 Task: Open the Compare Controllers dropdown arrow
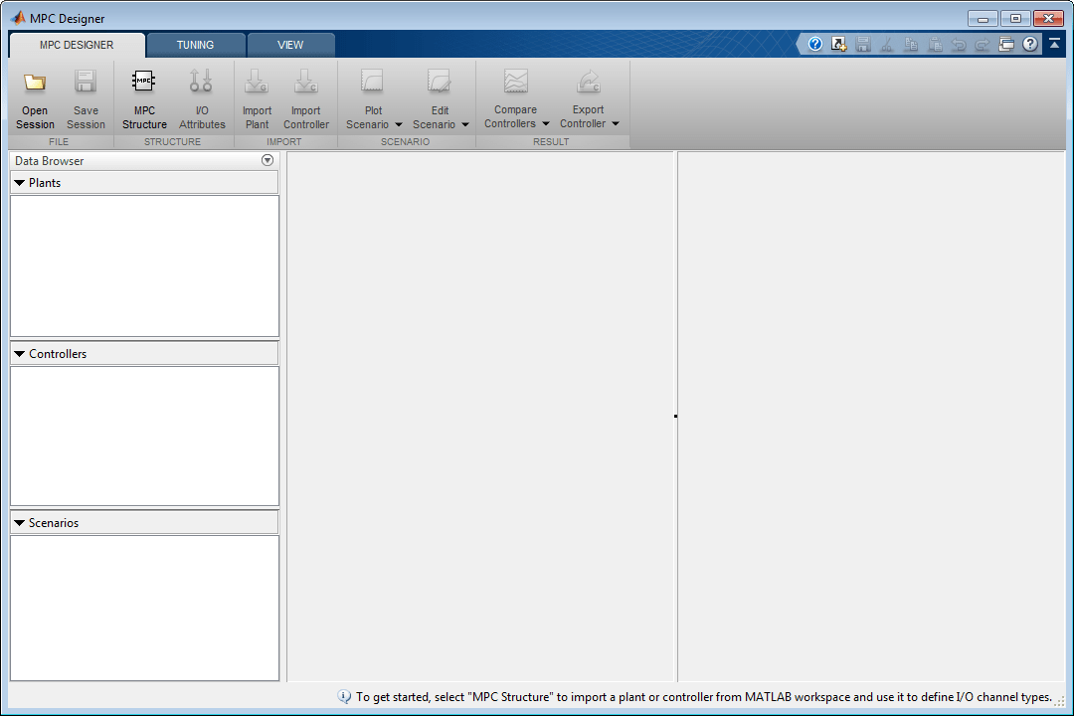546,124
